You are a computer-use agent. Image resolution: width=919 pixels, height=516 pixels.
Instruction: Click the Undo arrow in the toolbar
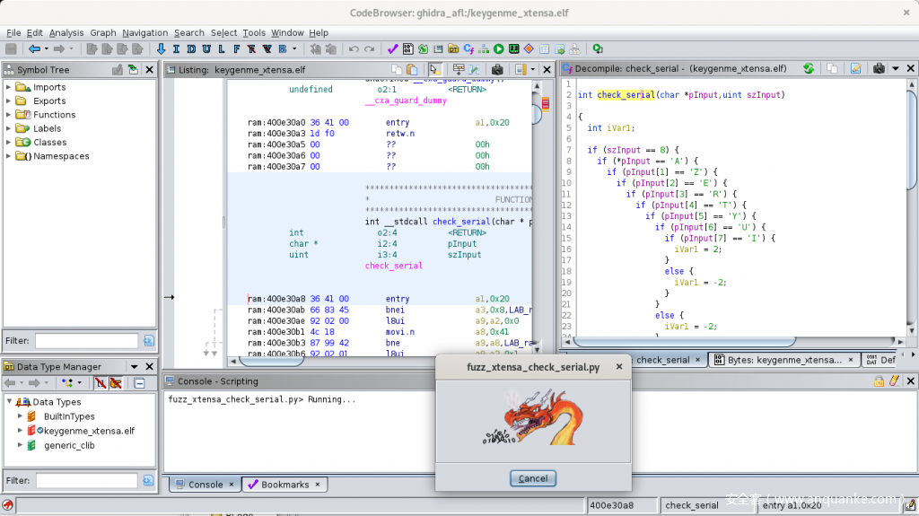pyautogui.click(x=354, y=48)
